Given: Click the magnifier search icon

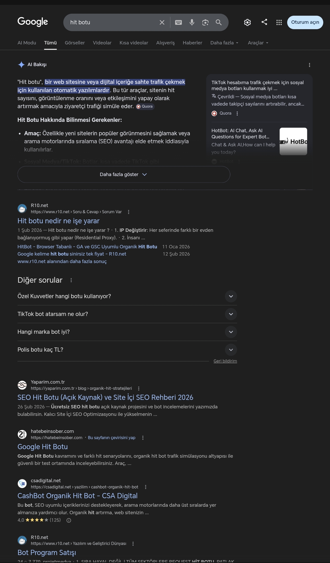Looking at the screenshot, I should point(219,22).
